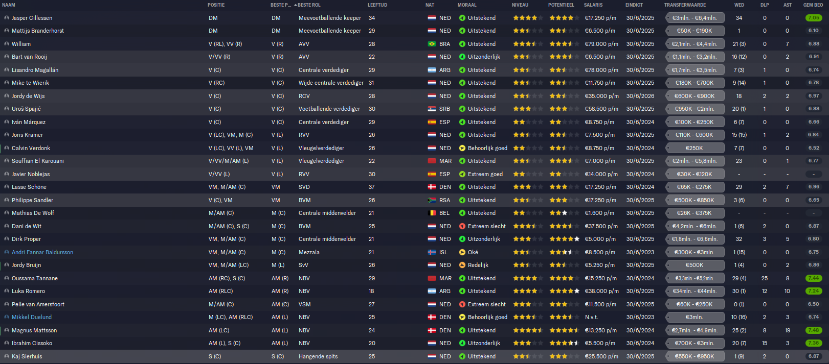829x364 pixels.
Task: Click the player icon beside Uroš Spajić
Action: coord(7,109)
